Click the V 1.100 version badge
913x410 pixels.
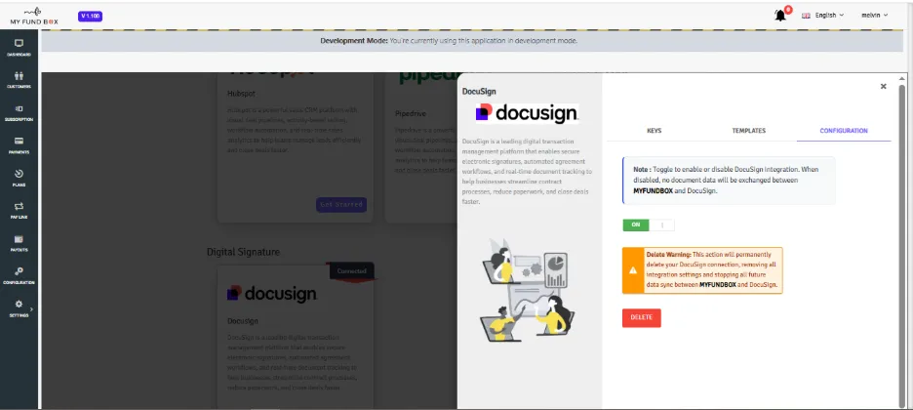point(90,16)
